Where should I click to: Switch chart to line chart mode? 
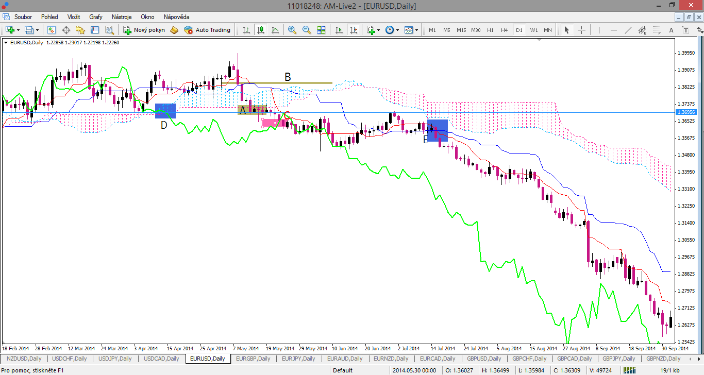[275, 30]
